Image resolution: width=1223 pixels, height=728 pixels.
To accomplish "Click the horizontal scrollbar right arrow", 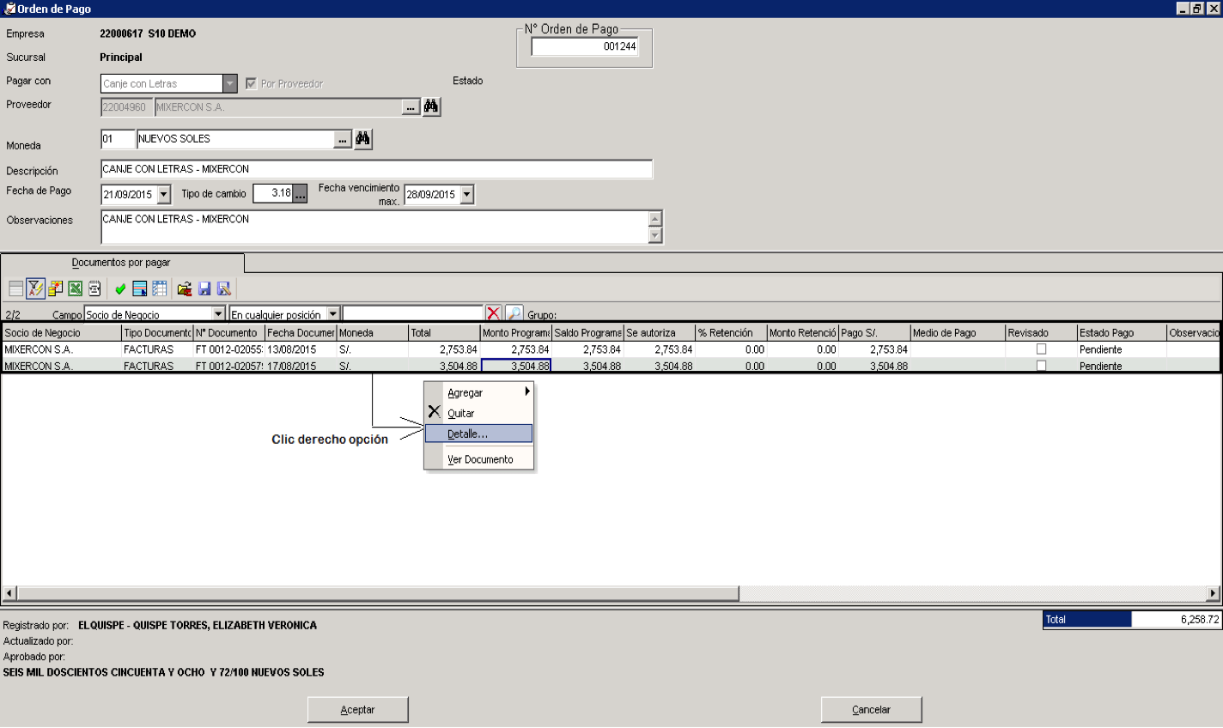I will click(x=1213, y=593).
